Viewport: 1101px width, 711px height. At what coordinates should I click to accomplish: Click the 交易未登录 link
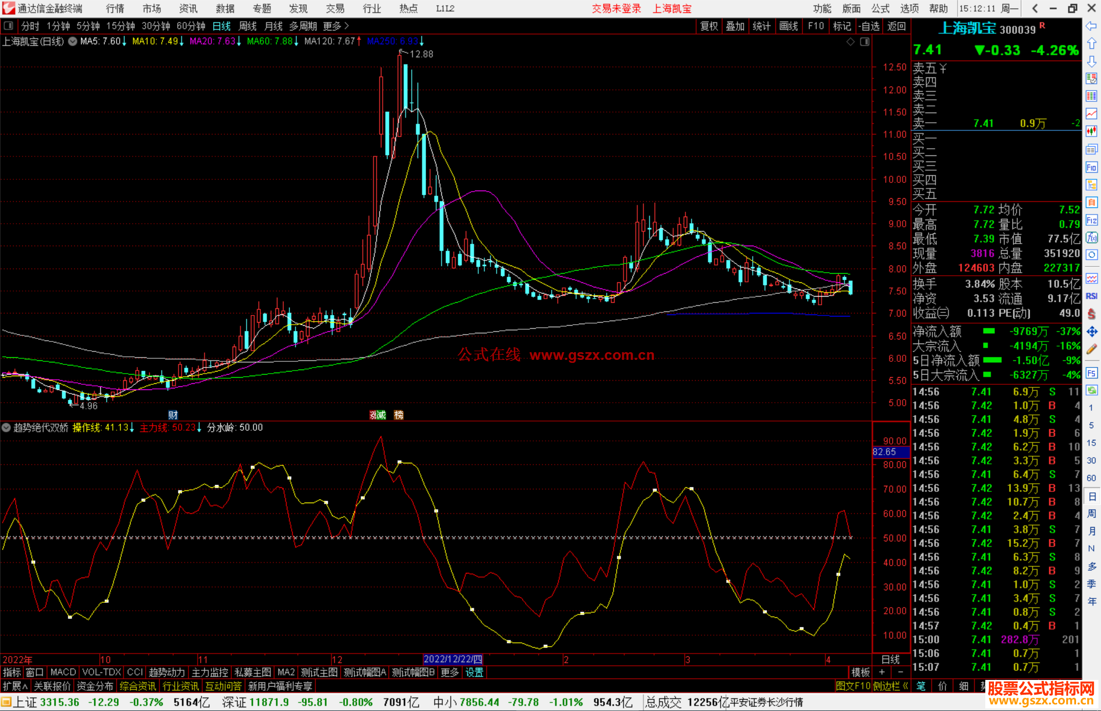pyautogui.click(x=616, y=8)
